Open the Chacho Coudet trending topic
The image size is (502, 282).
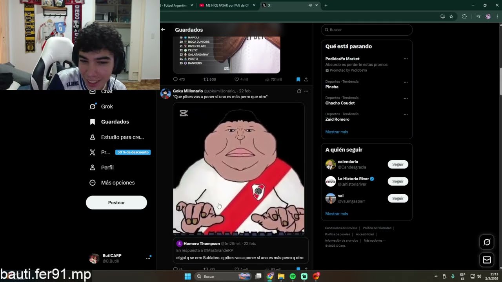point(340,103)
